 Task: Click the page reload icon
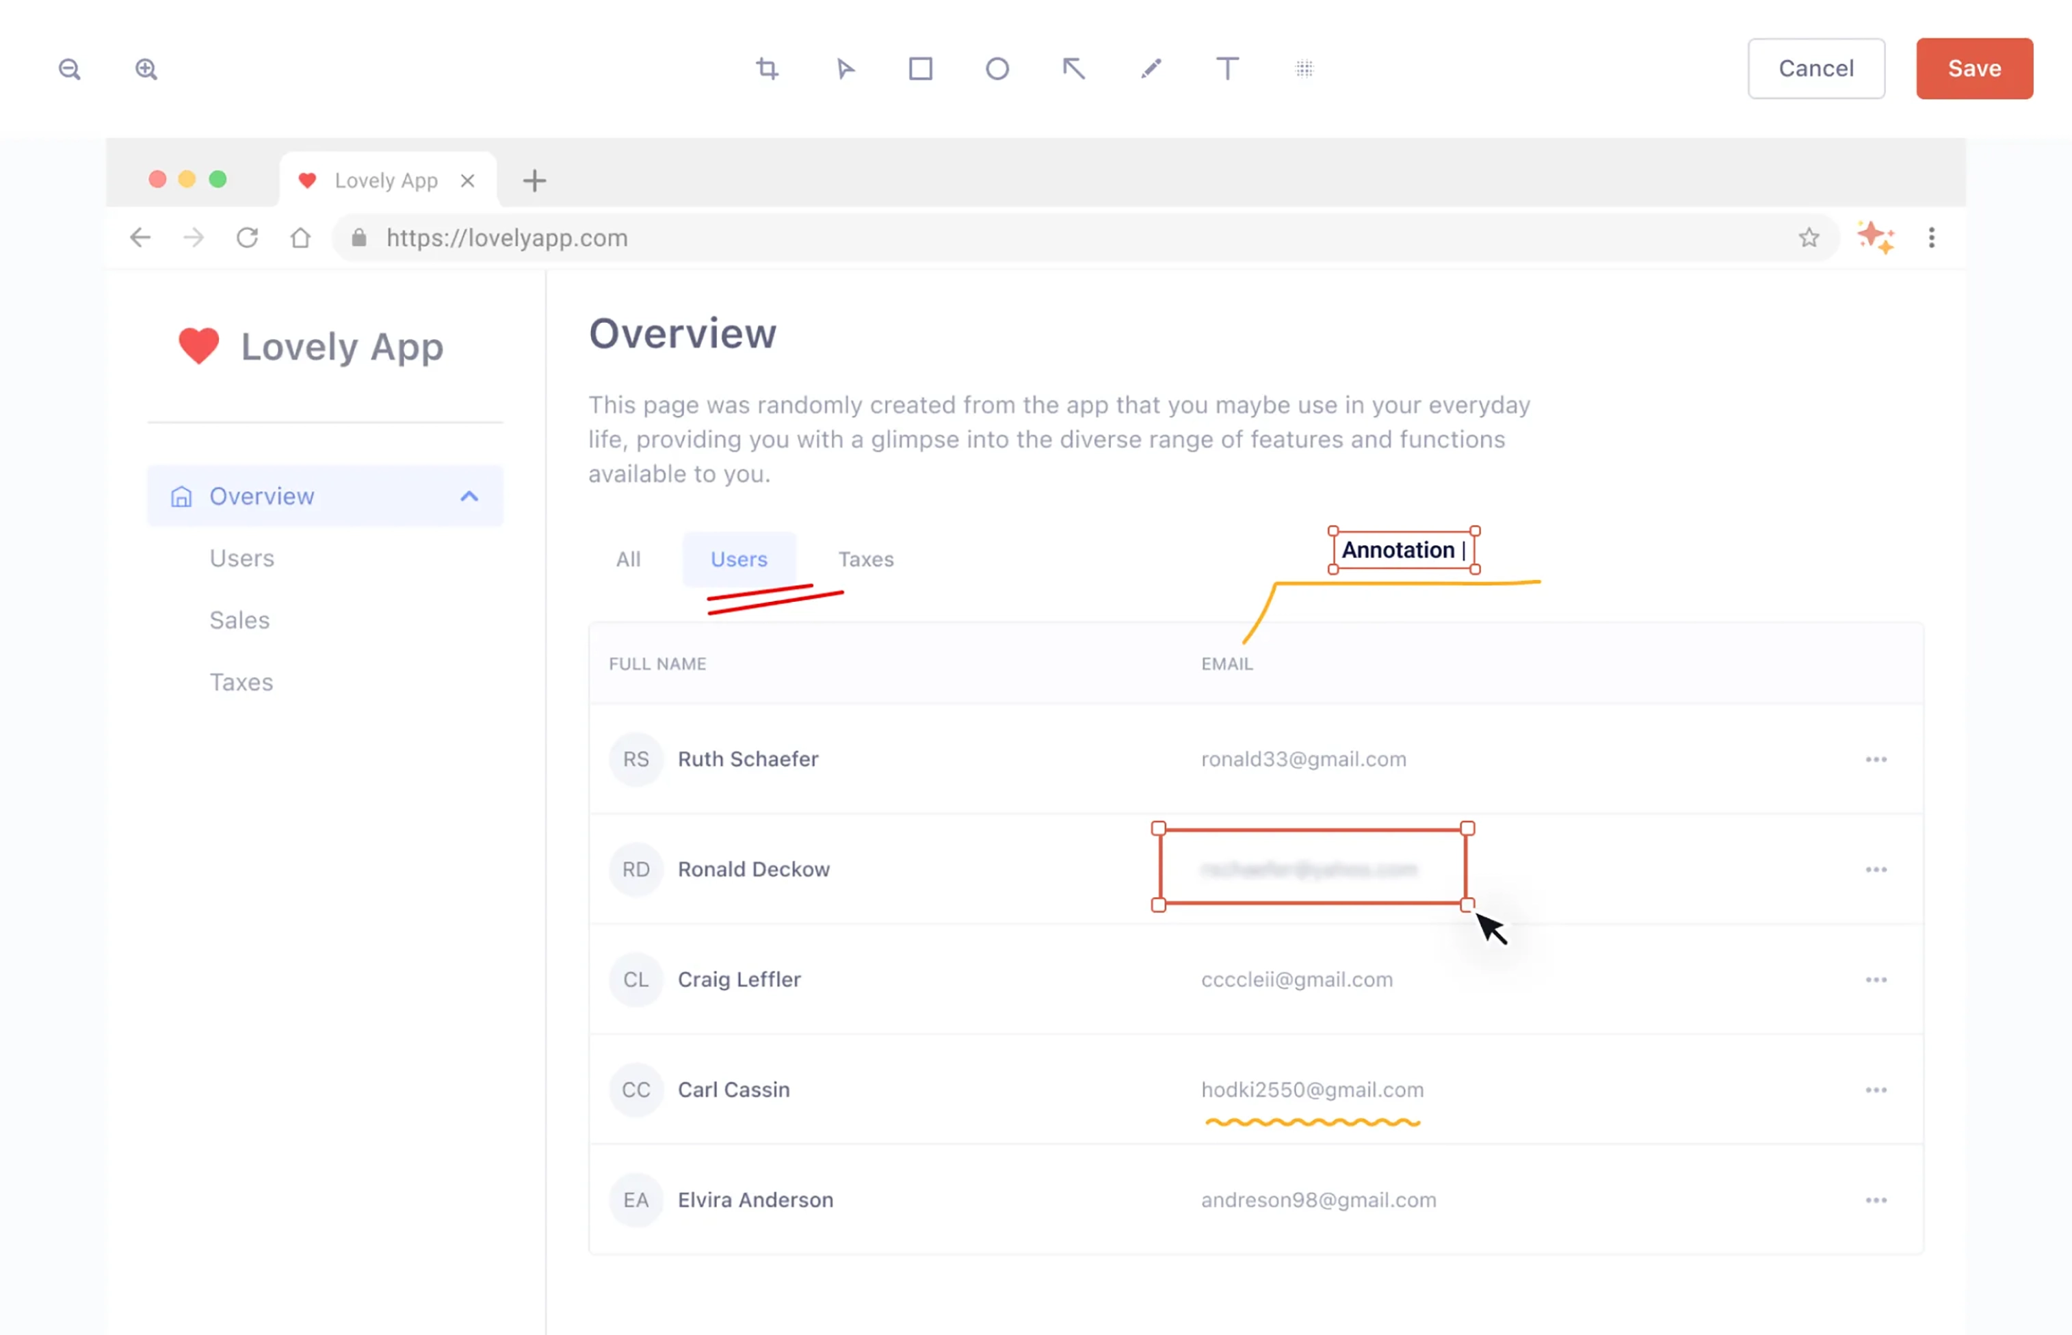247,237
